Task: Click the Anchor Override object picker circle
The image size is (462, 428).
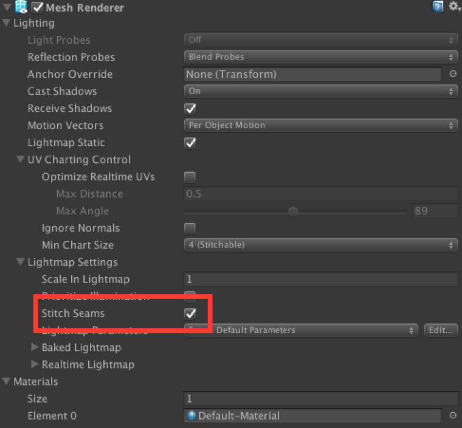Action: (453, 74)
